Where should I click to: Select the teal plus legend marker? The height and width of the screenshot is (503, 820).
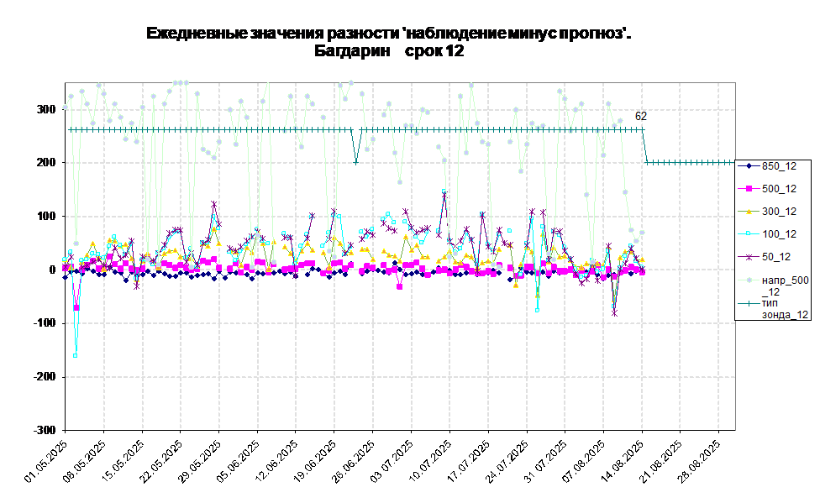click(x=749, y=303)
